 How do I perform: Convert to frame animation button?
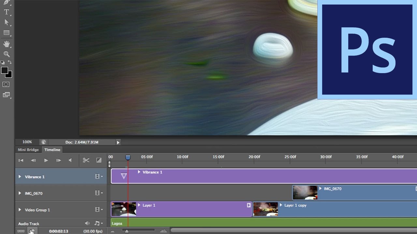click(21, 231)
